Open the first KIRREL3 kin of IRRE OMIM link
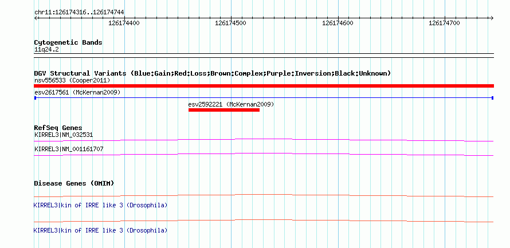Viewport: 510px width, 248px height. [x=100, y=206]
